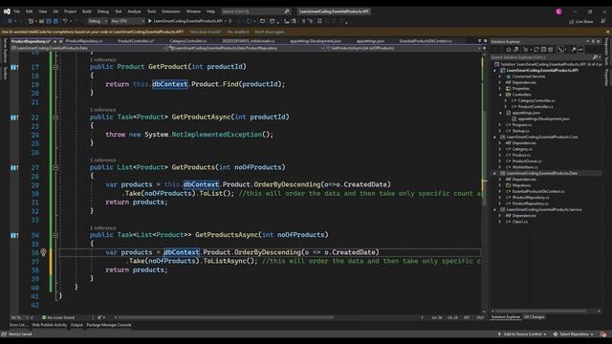Switch to ProductController.cs tab
This screenshot has width=612, height=344.
point(136,41)
